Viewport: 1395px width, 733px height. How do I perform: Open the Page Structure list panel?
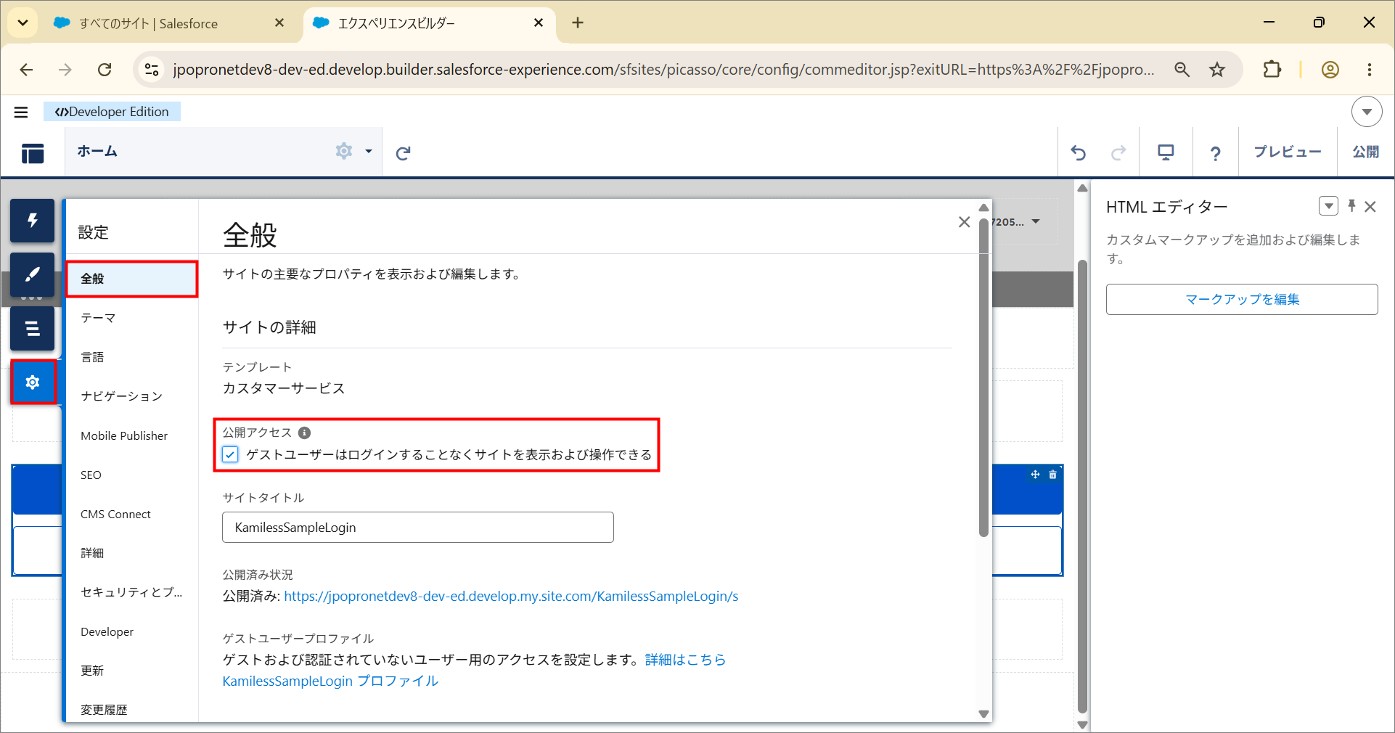pos(32,328)
